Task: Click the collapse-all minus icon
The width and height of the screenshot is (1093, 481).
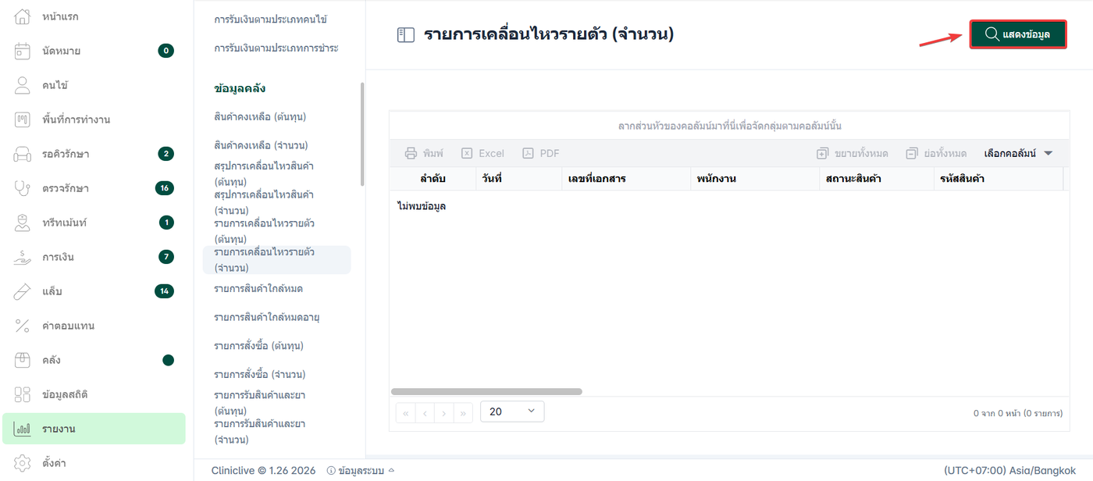Action: (x=912, y=153)
